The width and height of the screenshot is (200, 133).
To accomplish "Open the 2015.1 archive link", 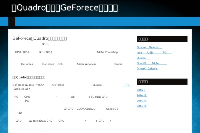I will click(x=141, y=90).
